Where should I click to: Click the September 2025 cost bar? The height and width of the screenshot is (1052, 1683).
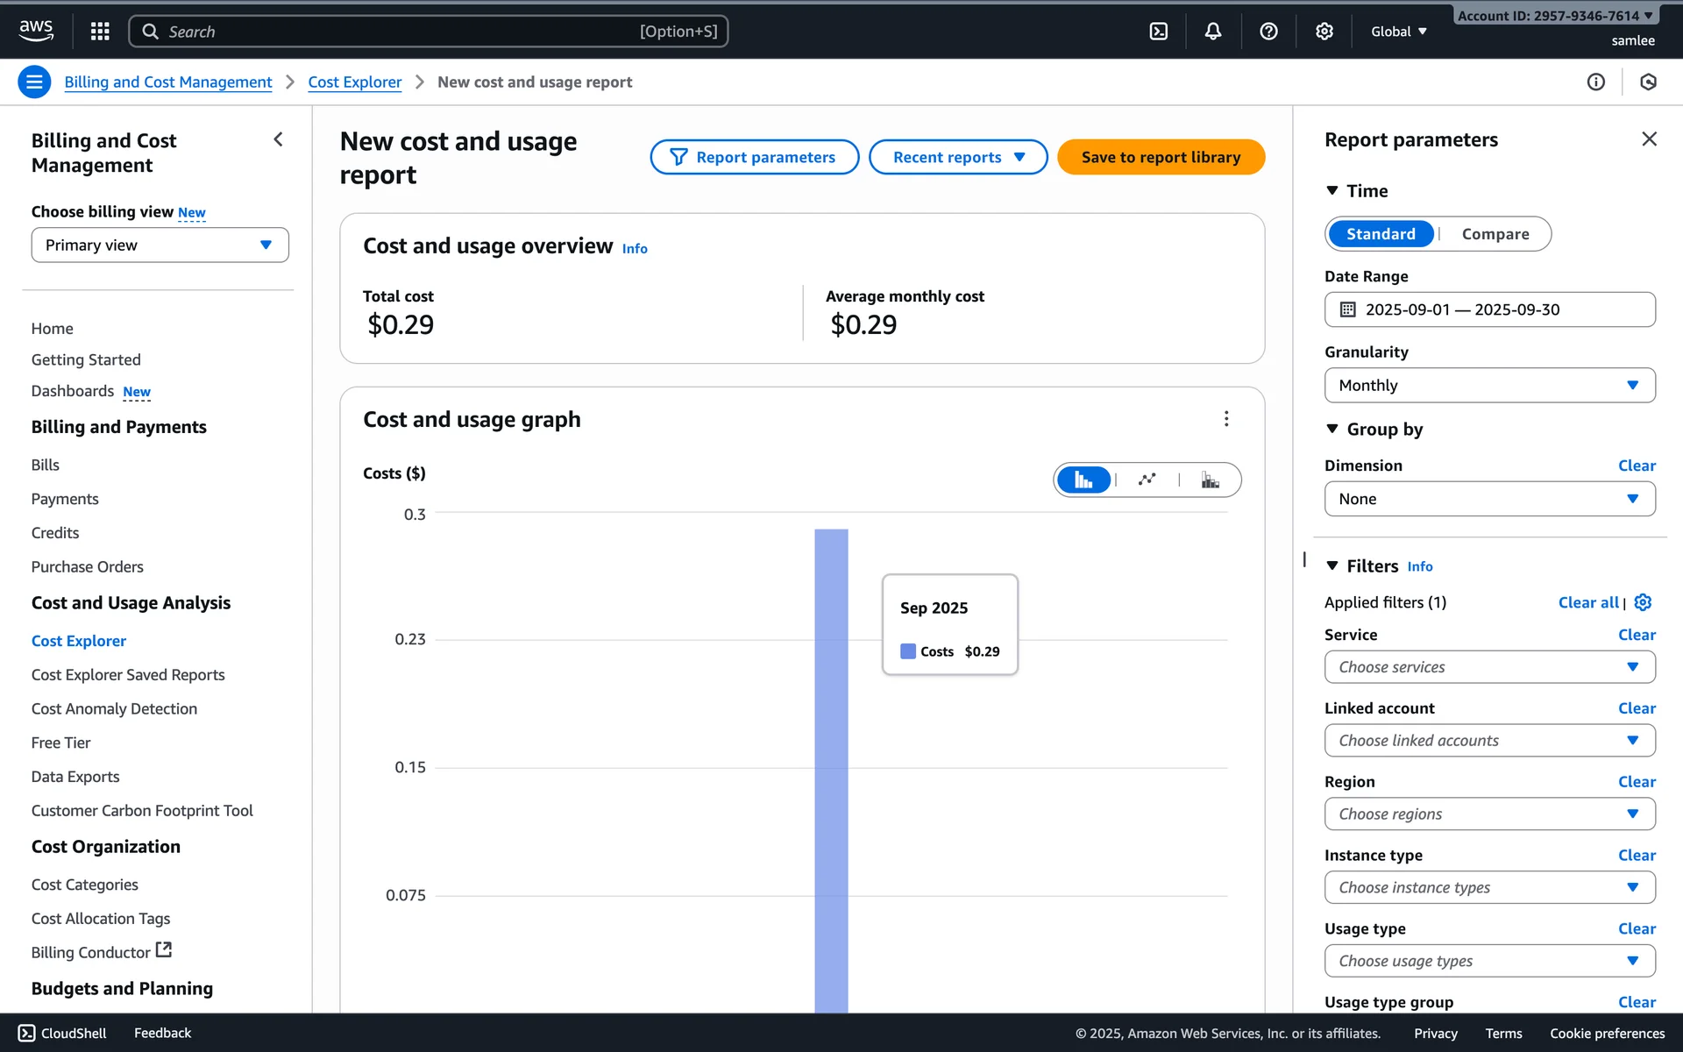point(831,771)
